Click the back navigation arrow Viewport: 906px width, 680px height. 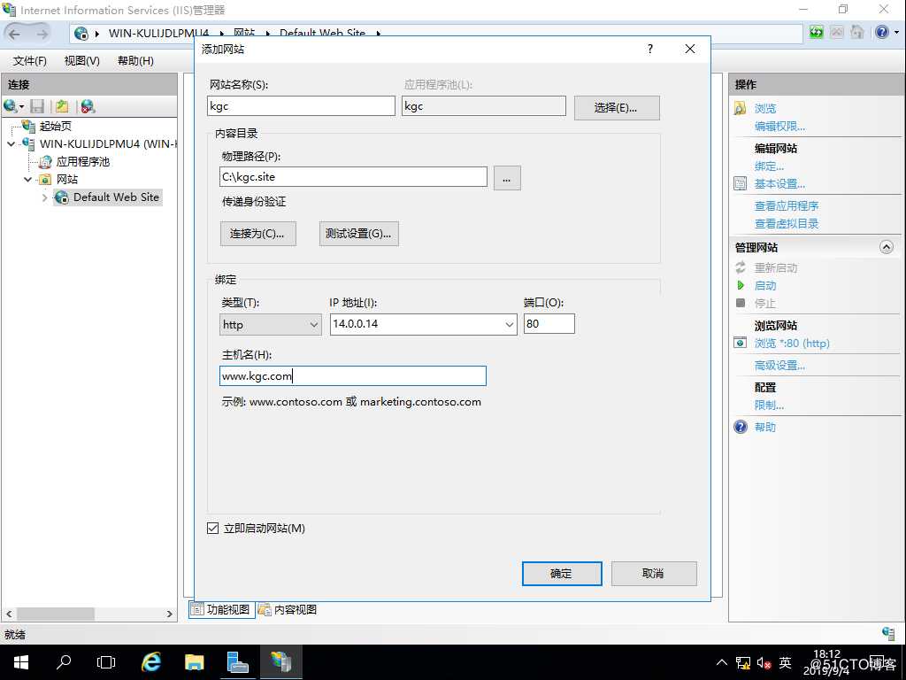pyautogui.click(x=15, y=34)
